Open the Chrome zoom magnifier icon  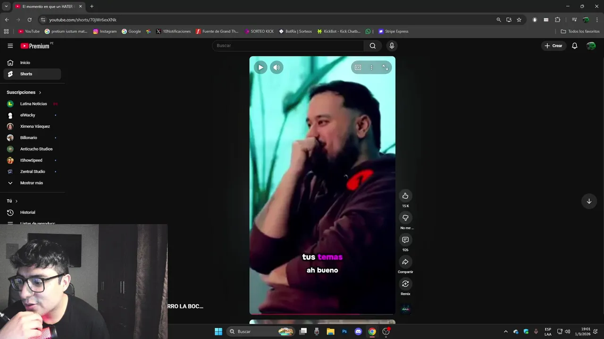click(499, 20)
